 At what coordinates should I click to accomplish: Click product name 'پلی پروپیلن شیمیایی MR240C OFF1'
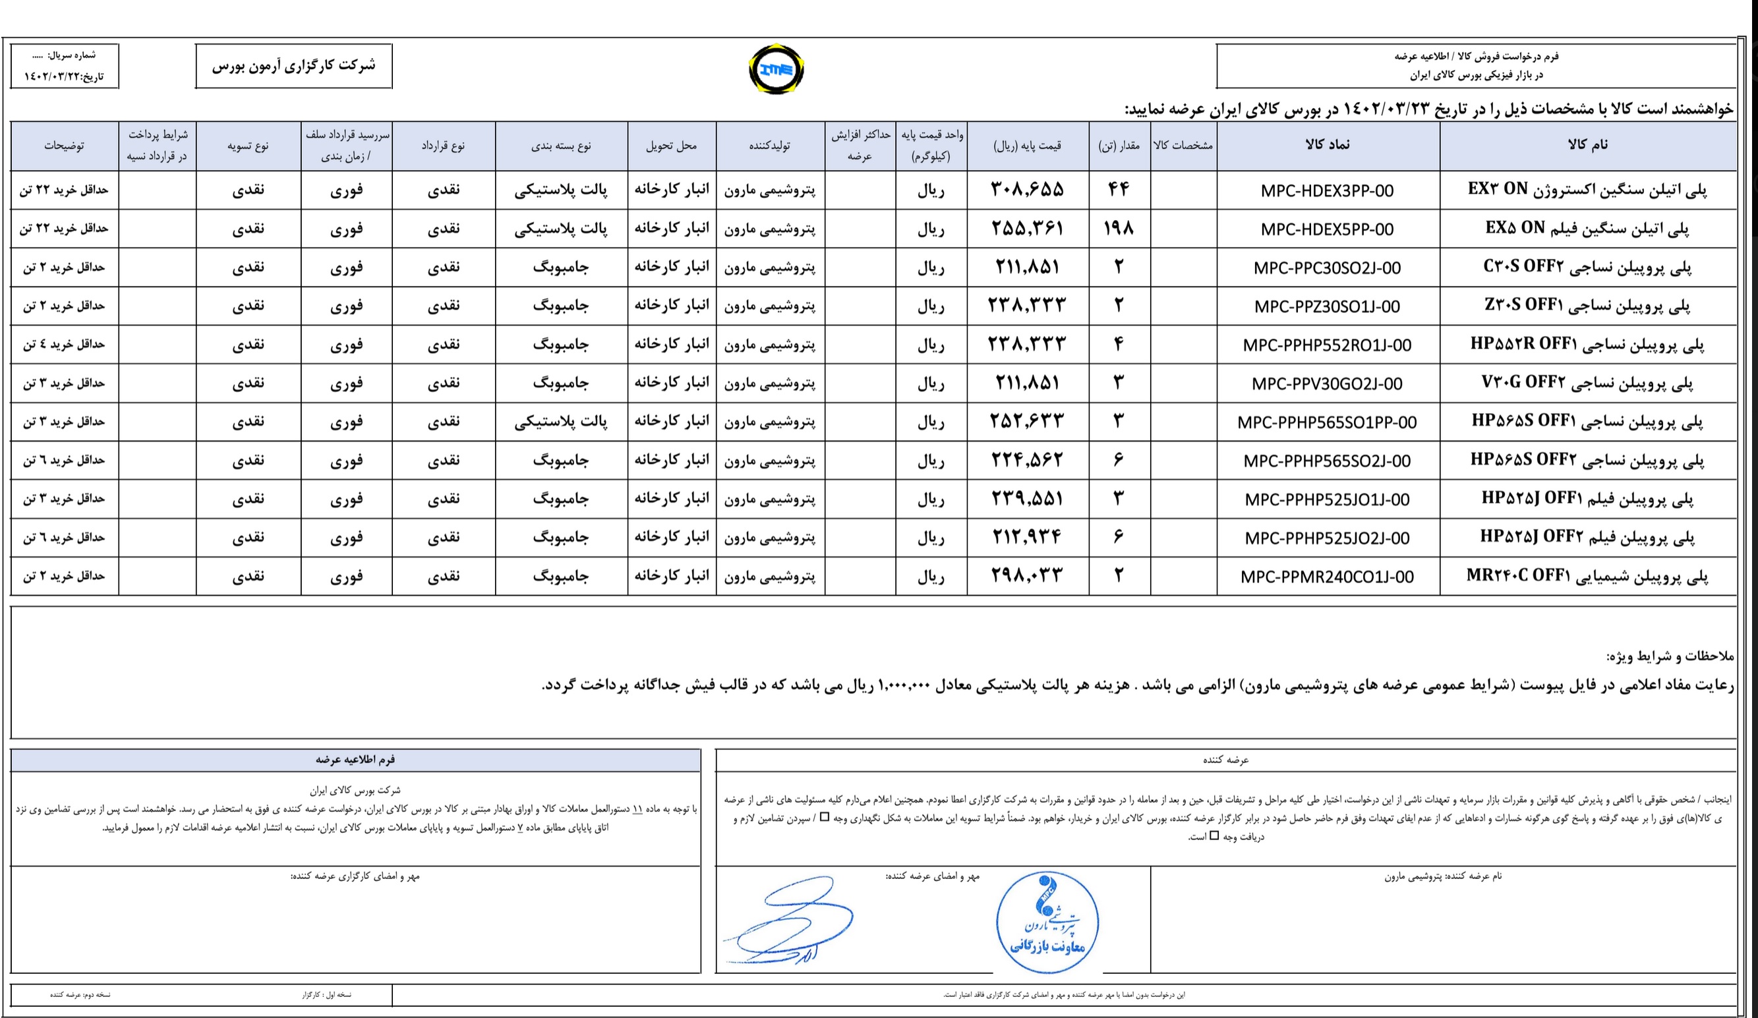pyautogui.click(x=1588, y=576)
